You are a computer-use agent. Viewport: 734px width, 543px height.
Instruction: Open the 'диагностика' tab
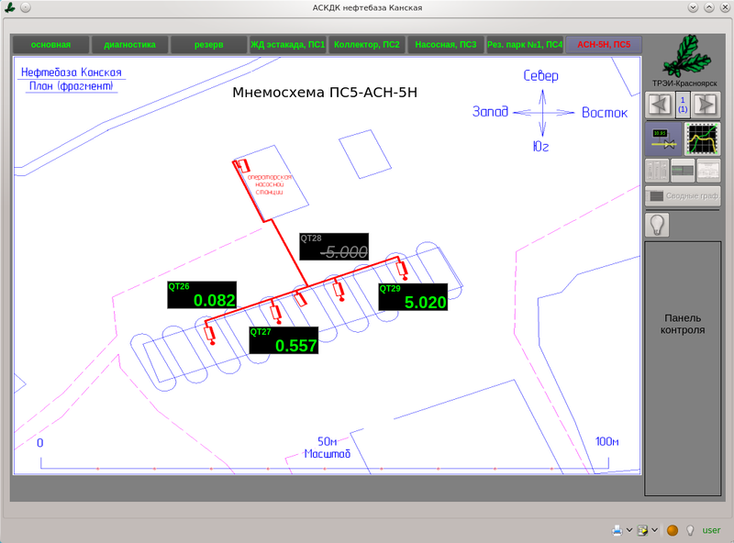[129, 44]
